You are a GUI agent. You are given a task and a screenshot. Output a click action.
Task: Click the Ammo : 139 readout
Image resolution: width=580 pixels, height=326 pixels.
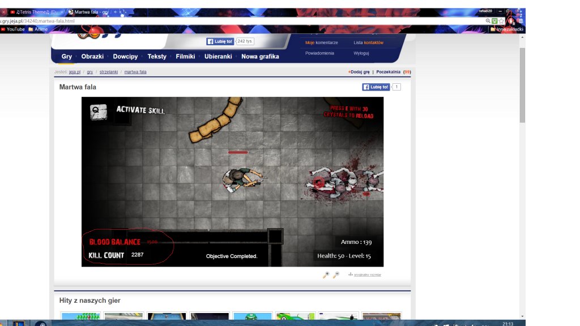pos(356,242)
